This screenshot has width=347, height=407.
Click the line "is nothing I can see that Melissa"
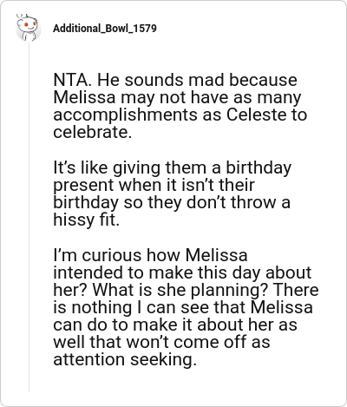[183, 307]
